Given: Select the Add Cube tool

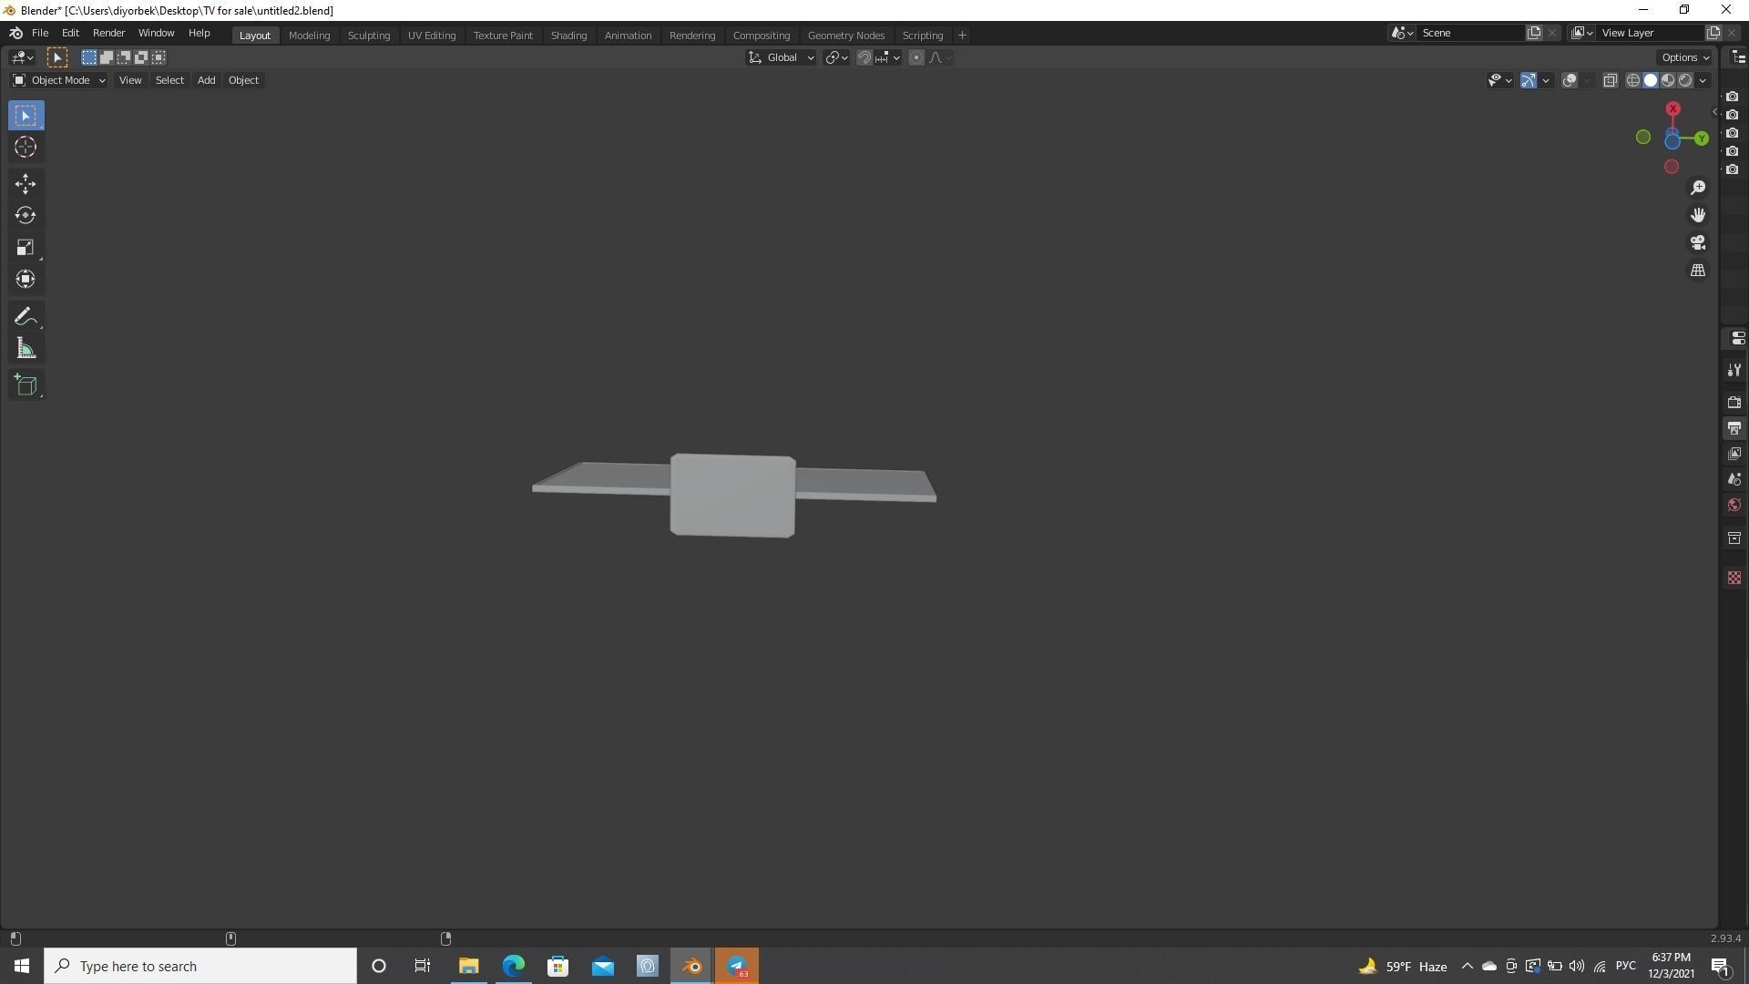Looking at the screenshot, I should [26, 384].
